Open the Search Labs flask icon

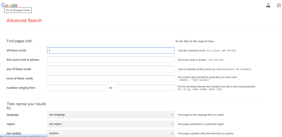pyautogui.click(x=268, y=5)
